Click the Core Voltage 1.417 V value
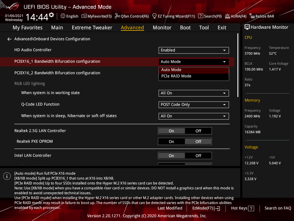 pyautogui.click(x=275, y=69)
